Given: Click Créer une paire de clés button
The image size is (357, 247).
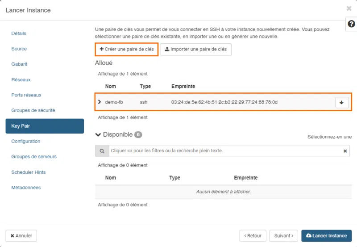Looking at the screenshot, I should 127,49.
